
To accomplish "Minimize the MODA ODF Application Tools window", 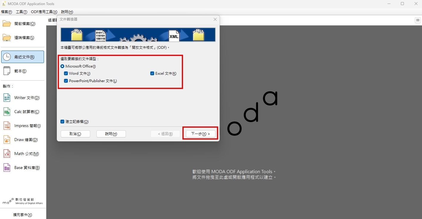I will 389,4.
